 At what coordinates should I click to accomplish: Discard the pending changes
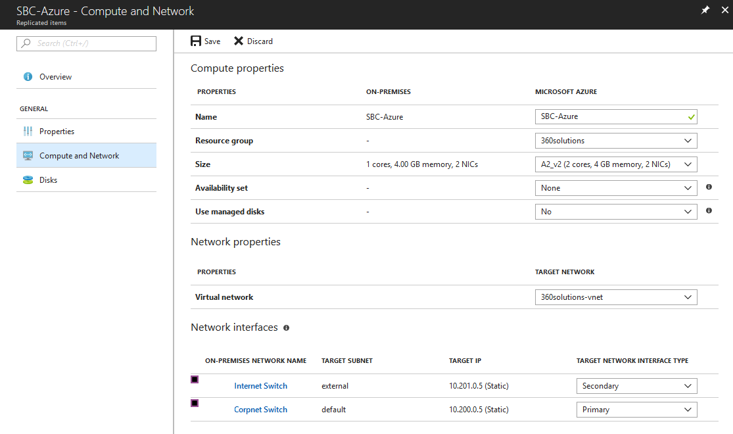[x=253, y=41]
